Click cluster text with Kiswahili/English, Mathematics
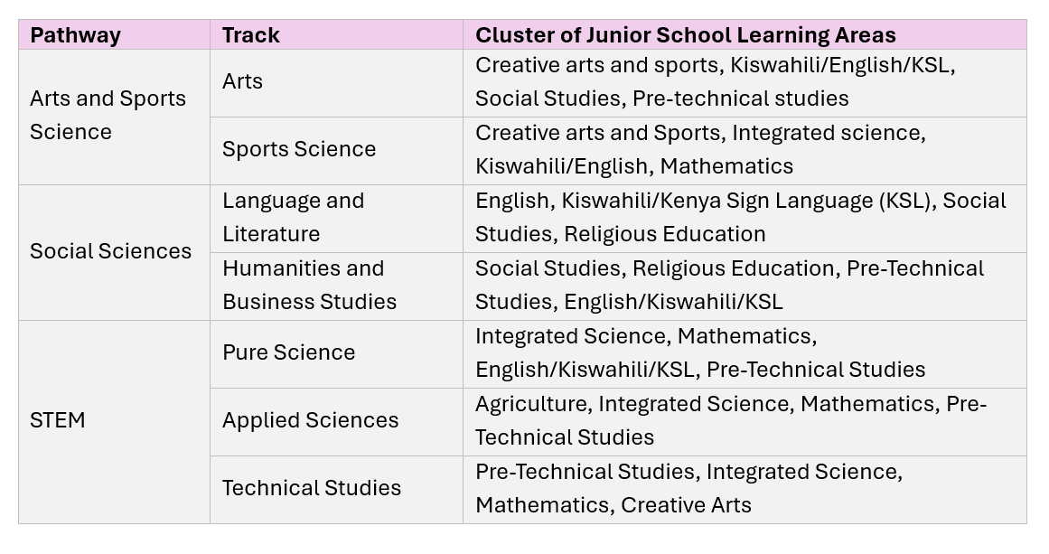This screenshot has width=1049, height=554. pyautogui.click(x=745, y=151)
